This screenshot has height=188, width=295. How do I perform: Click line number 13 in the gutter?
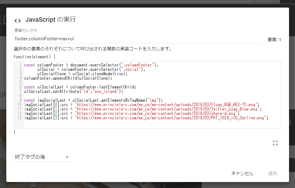point(19,118)
